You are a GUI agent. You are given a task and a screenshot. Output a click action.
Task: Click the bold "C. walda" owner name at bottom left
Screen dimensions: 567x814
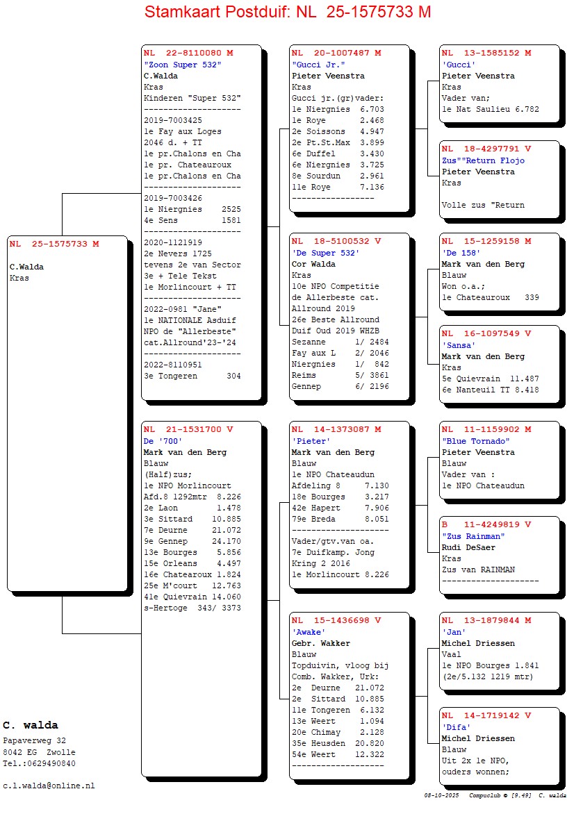[x=30, y=726]
